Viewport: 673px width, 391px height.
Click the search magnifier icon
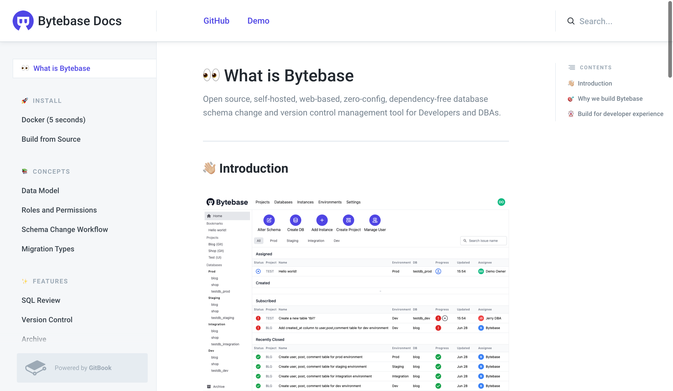[570, 21]
